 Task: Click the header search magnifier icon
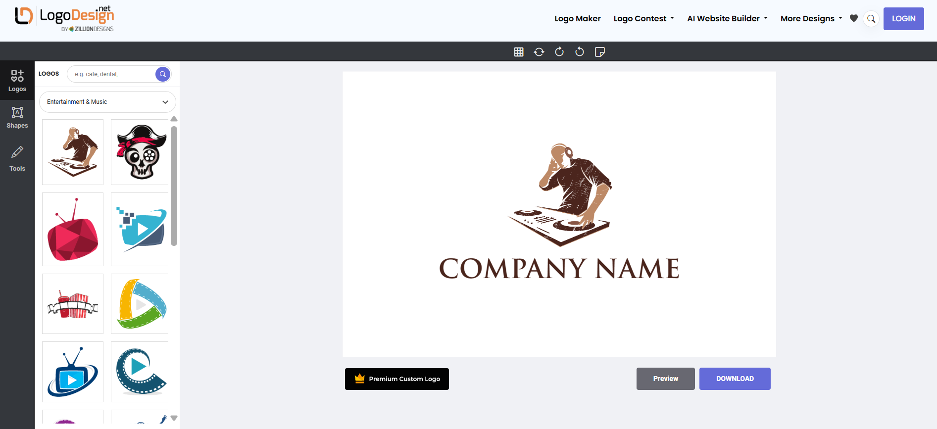pos(871,19)
